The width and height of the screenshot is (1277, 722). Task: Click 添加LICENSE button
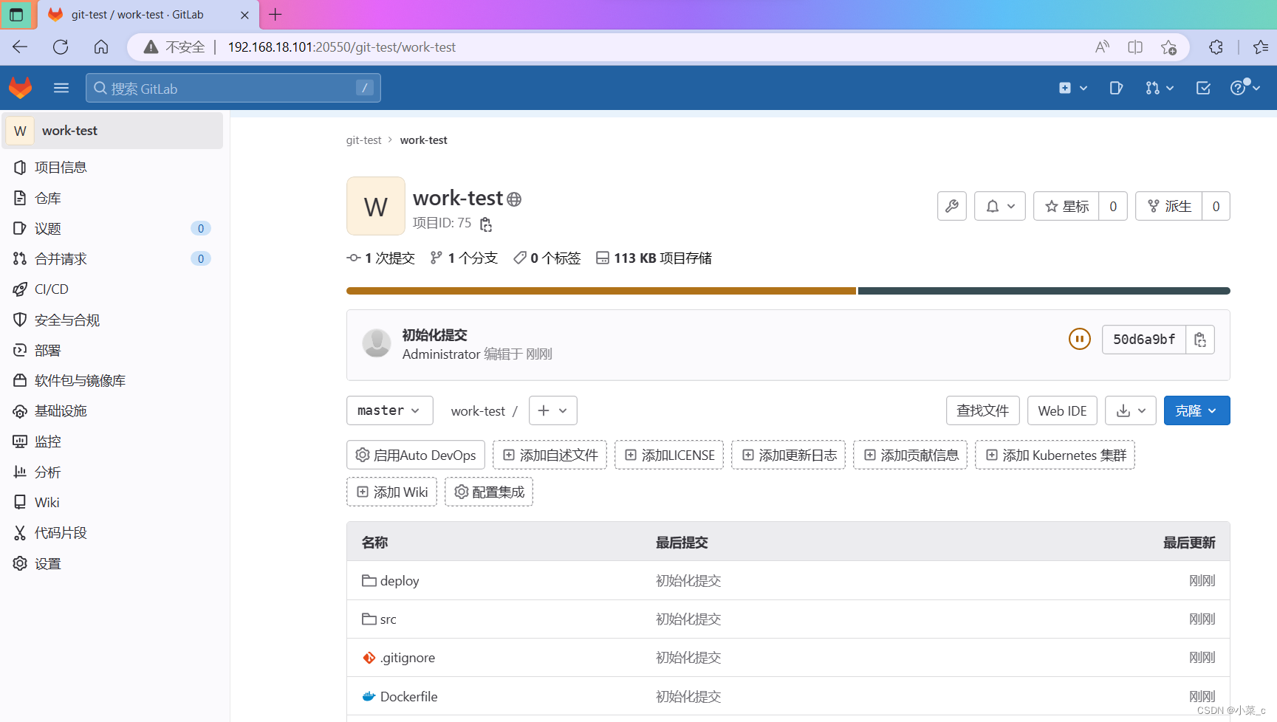pos(669,455)
